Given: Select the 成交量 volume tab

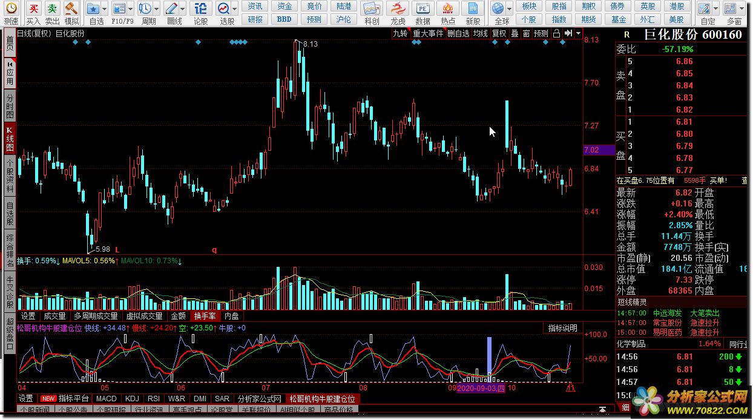Looking at the screenshot, I should pos(54,316).
